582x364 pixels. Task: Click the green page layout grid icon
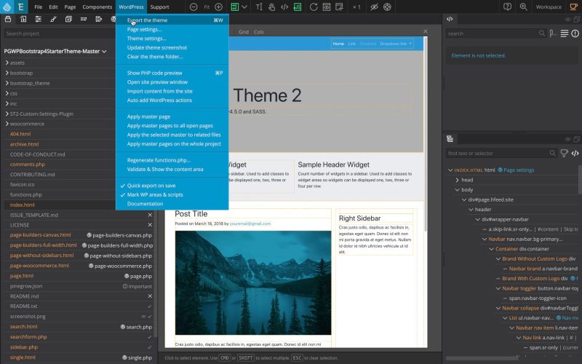coord(234,7)
